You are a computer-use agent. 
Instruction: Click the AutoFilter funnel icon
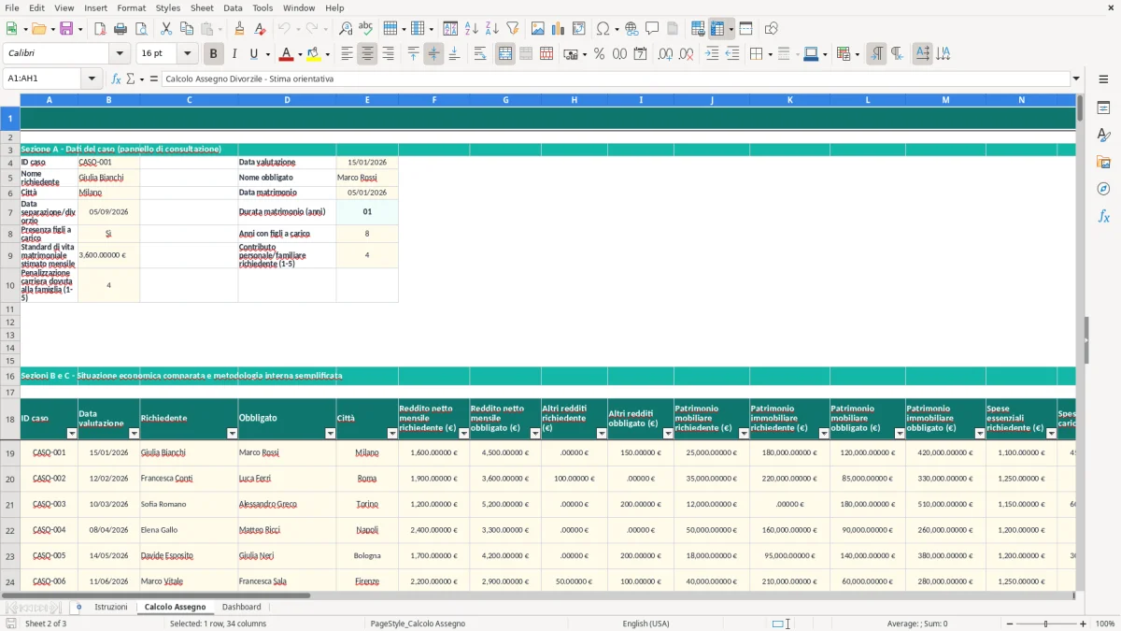tap(512, 29)
